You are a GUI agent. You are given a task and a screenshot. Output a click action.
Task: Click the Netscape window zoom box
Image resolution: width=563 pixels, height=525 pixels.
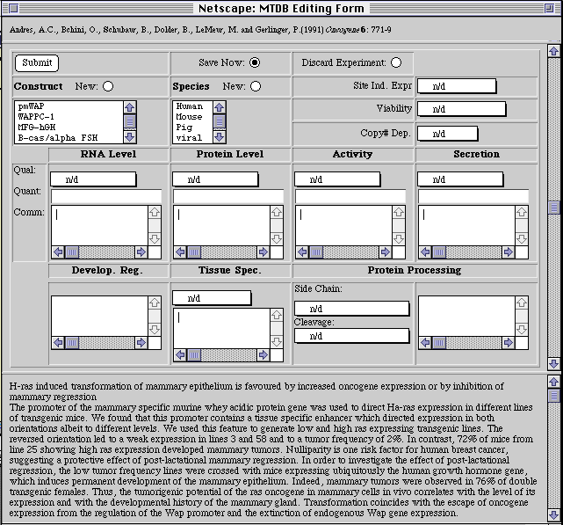tap(549, 8)
